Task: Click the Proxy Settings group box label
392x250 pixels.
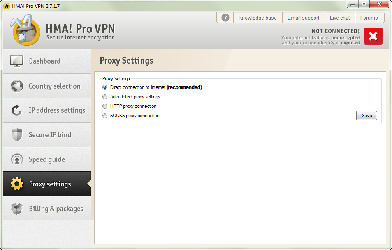Action: [116, 79]
